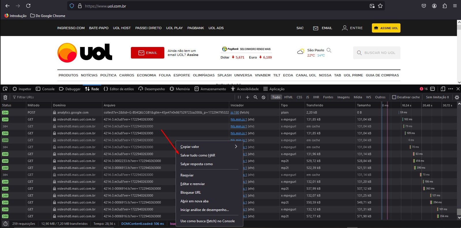Open the Sem limitação throttling dropdown
Screen dimensions: 461x228
tap(437, 97)
